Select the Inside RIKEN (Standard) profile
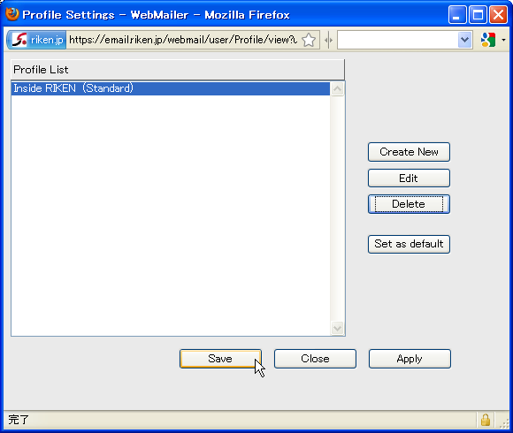 tap(171, 88)
